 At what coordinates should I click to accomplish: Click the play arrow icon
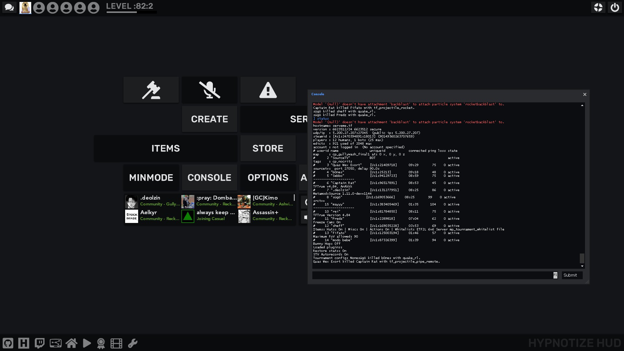click(x=87, y=343)
